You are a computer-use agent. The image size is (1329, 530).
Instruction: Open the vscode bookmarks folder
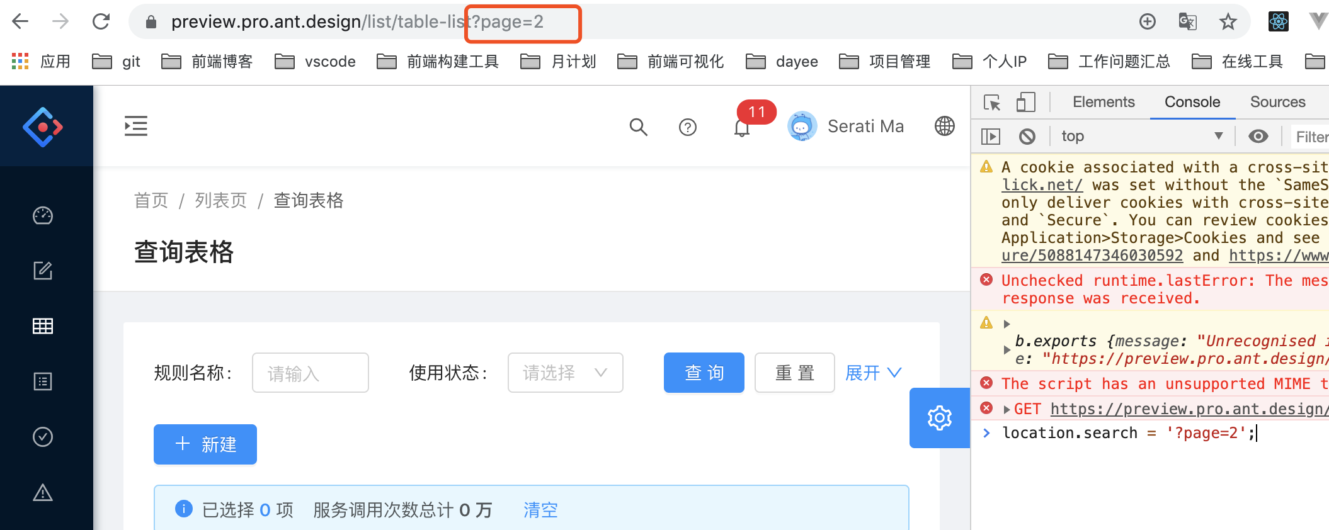[x=315, y=62]
